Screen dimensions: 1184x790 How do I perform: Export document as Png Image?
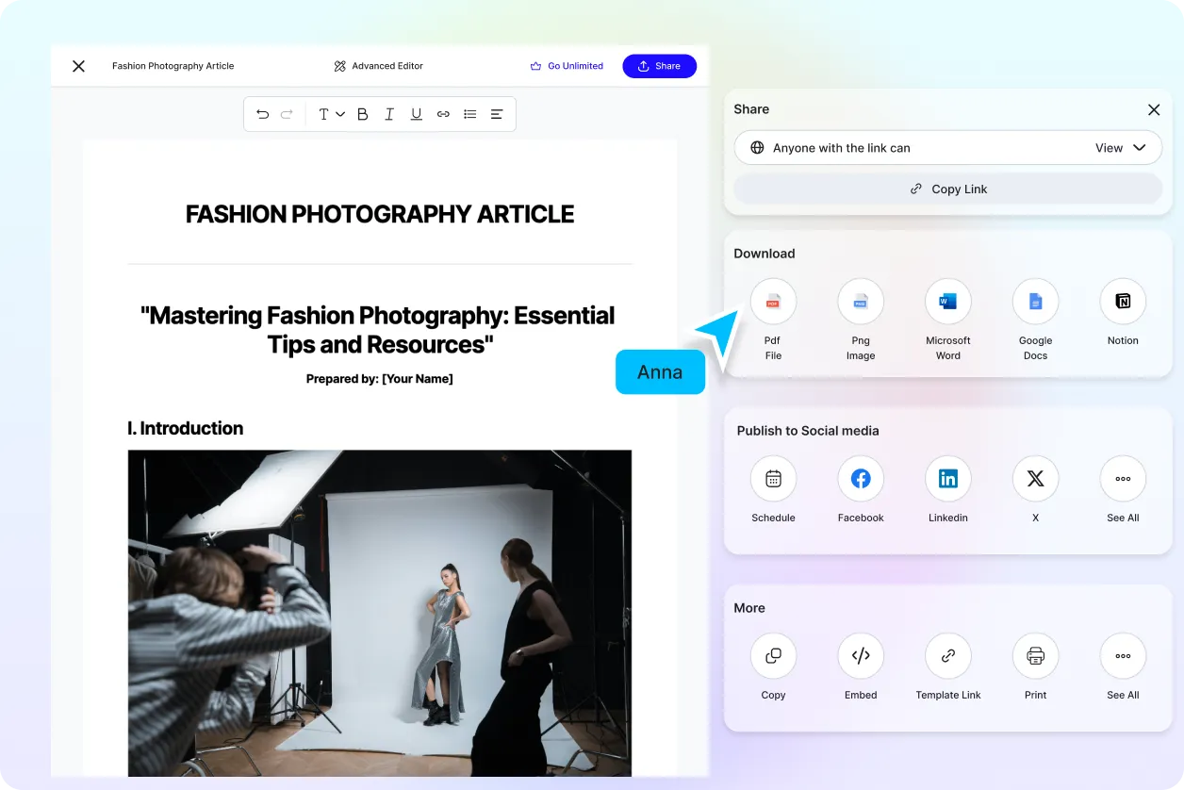tap(861, 302)
